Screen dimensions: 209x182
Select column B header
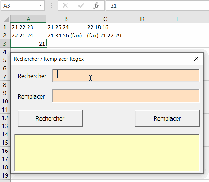pos(66,19)
